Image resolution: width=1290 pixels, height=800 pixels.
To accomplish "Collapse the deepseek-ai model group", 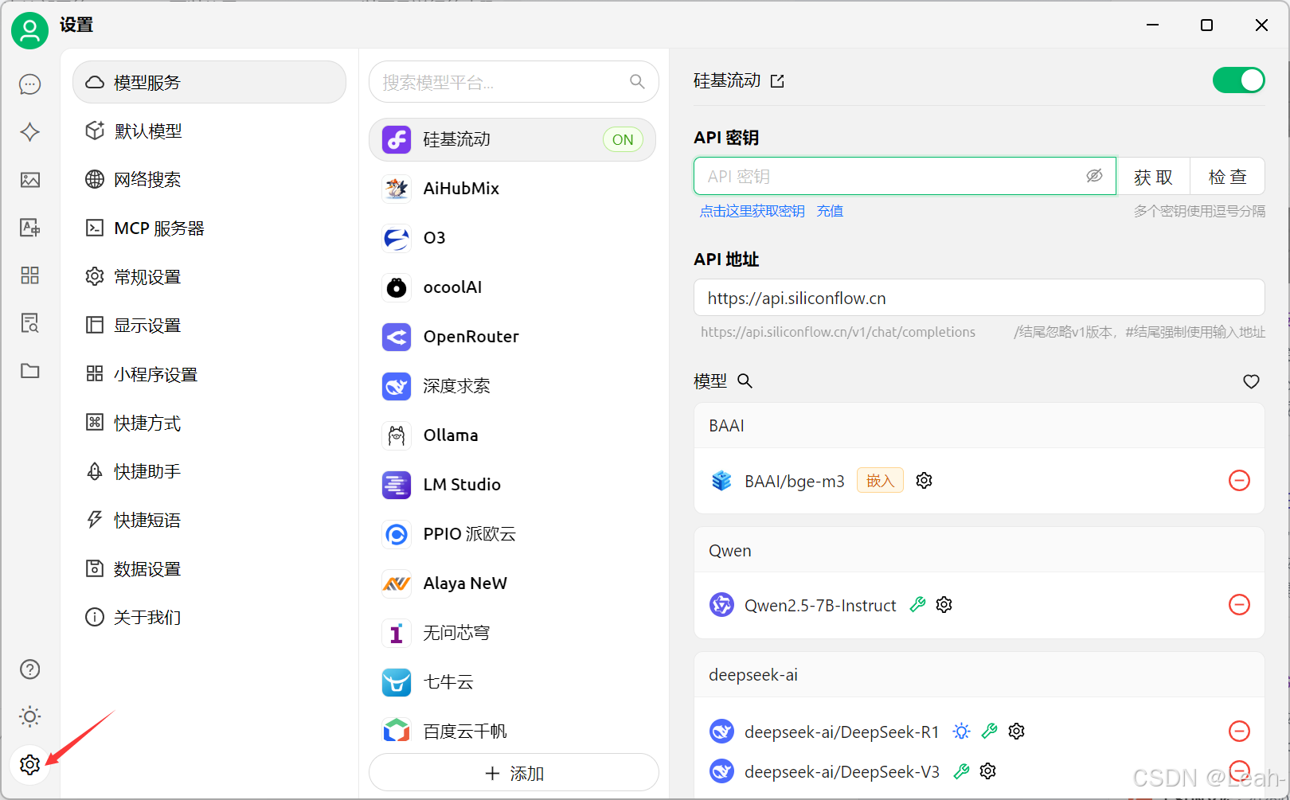I will point(752,674).
